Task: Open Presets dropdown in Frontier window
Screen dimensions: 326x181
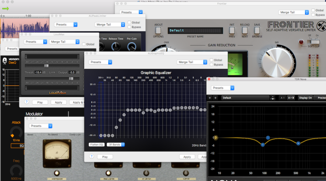Action: tap(131, 12)
